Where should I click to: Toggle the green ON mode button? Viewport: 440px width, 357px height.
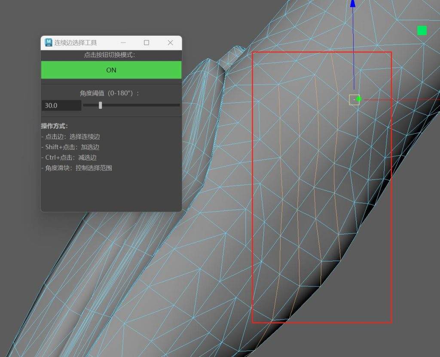click(x=111, y=70)
